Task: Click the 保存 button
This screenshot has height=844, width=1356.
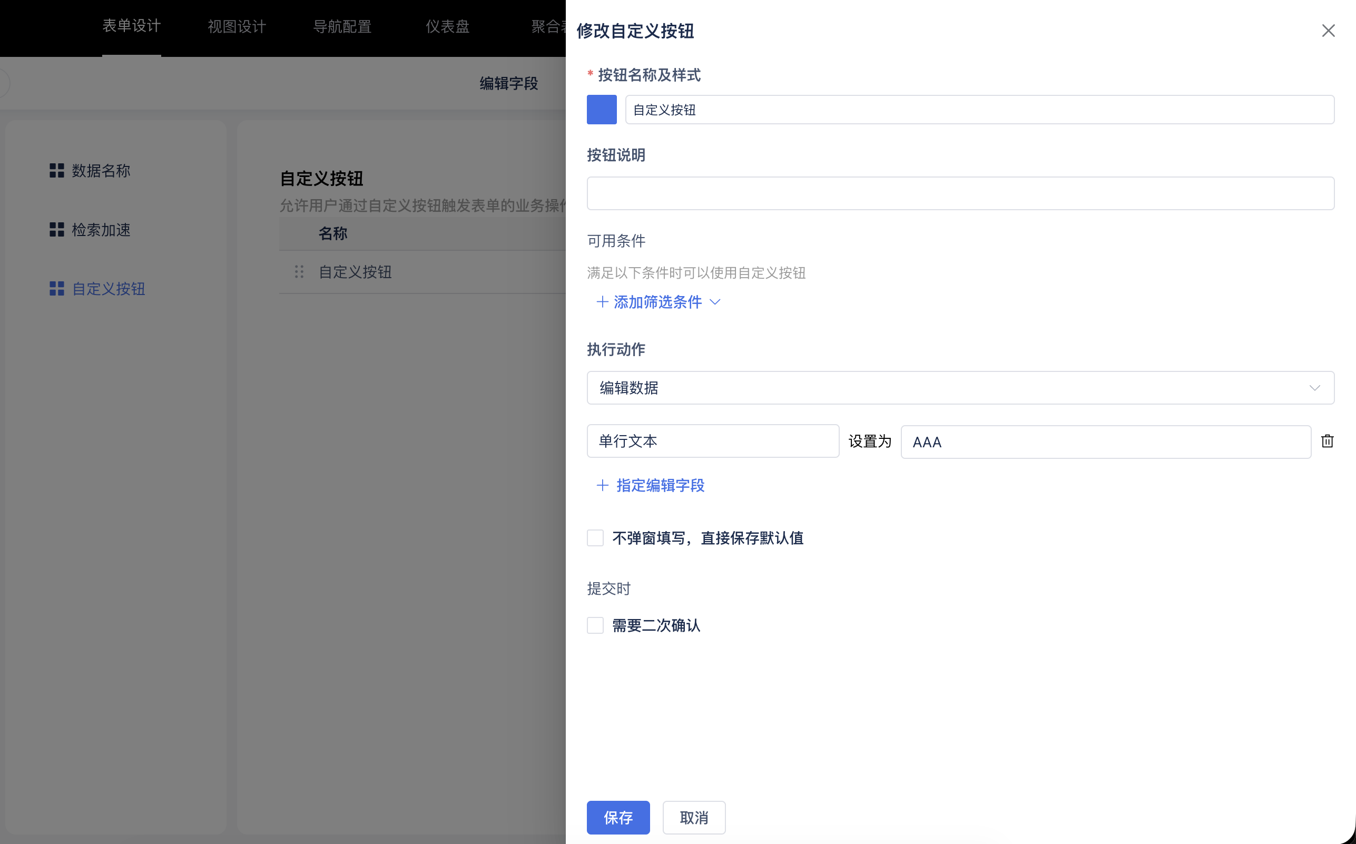Action: point(618,817)
